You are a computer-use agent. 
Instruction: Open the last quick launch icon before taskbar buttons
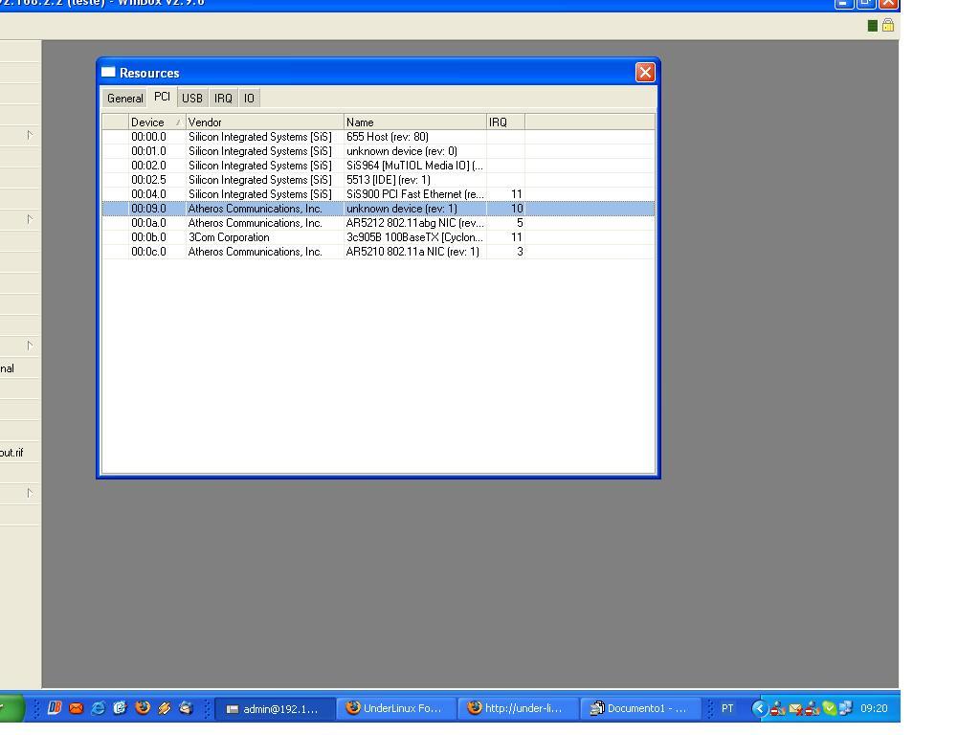click(x=186, y=708)
